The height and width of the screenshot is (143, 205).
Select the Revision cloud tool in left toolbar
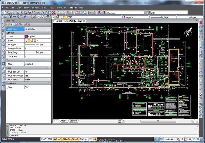pos(4,51)
